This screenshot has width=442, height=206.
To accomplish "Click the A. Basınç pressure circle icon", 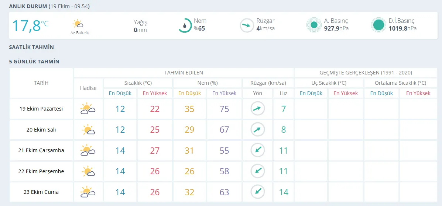I will 314,25.
